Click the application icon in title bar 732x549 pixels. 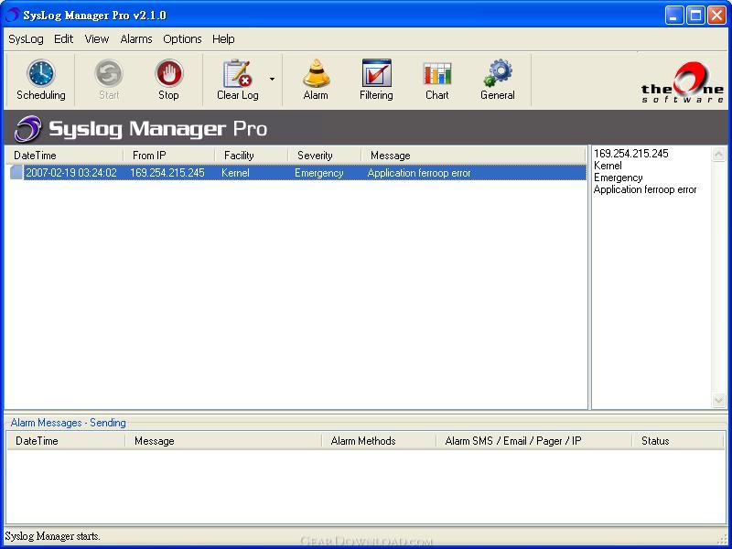pos(12,15)
